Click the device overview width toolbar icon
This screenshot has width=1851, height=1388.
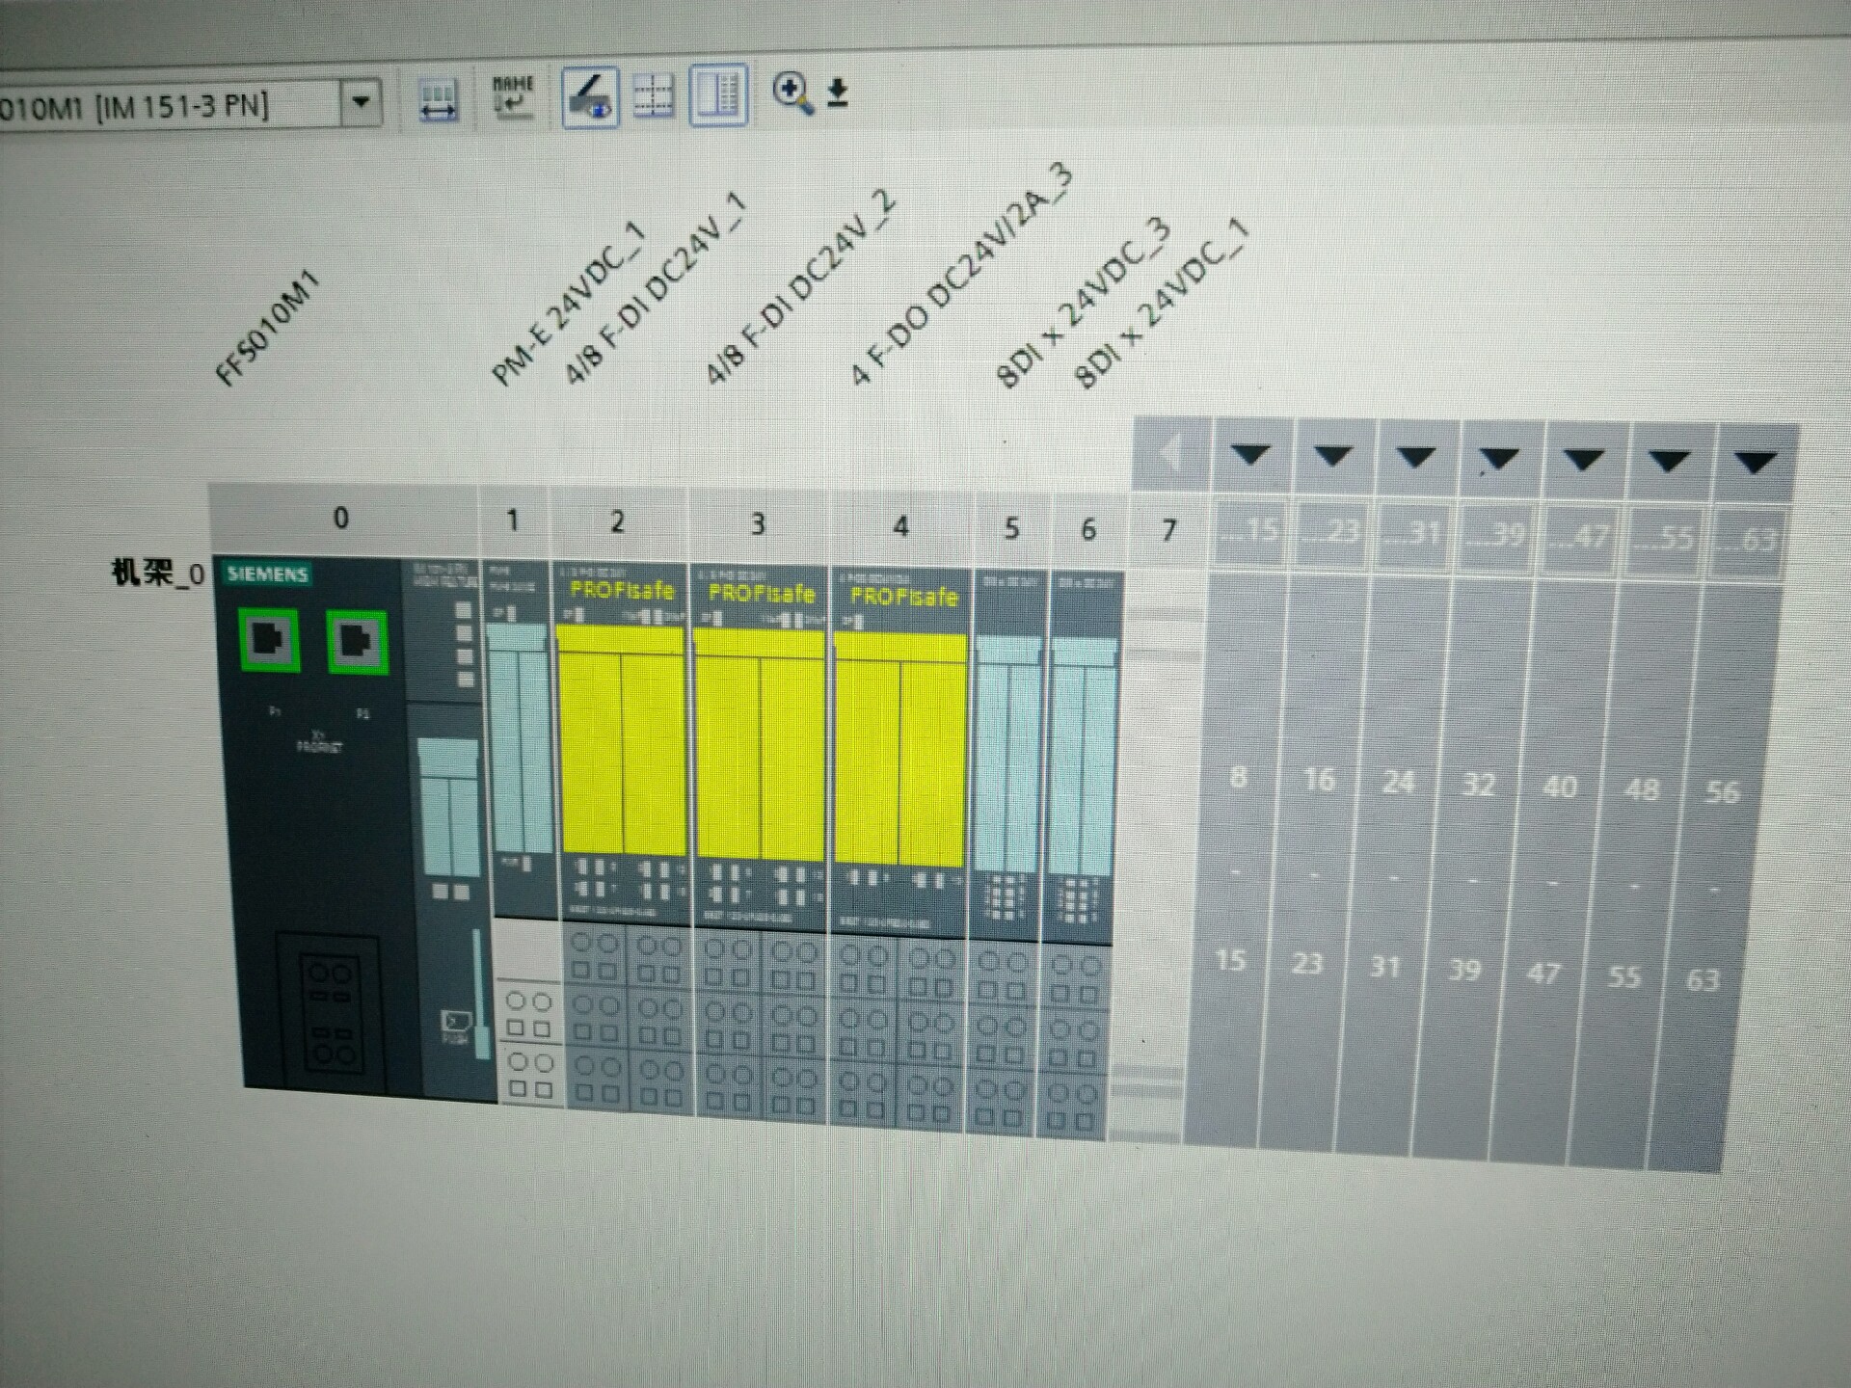(x=438, y=99)
